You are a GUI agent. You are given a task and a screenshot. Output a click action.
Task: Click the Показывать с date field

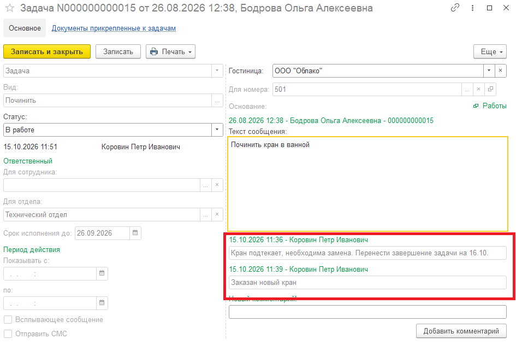50,273
